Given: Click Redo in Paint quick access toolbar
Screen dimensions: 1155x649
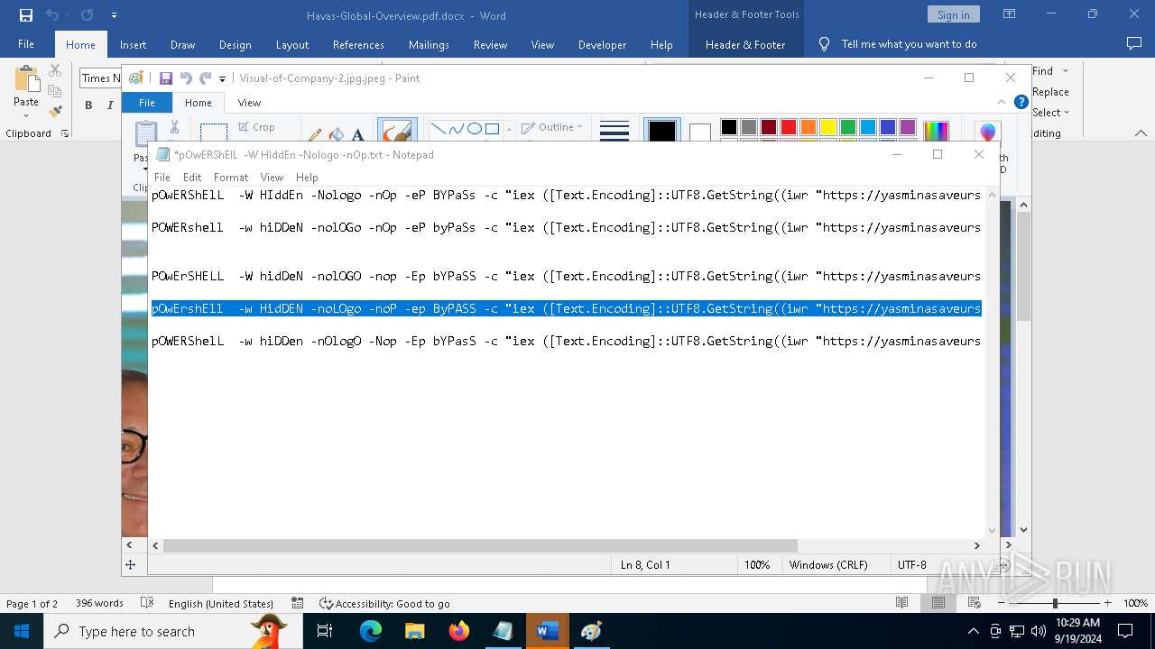Looking at the screenshot, I should point(206,78).
